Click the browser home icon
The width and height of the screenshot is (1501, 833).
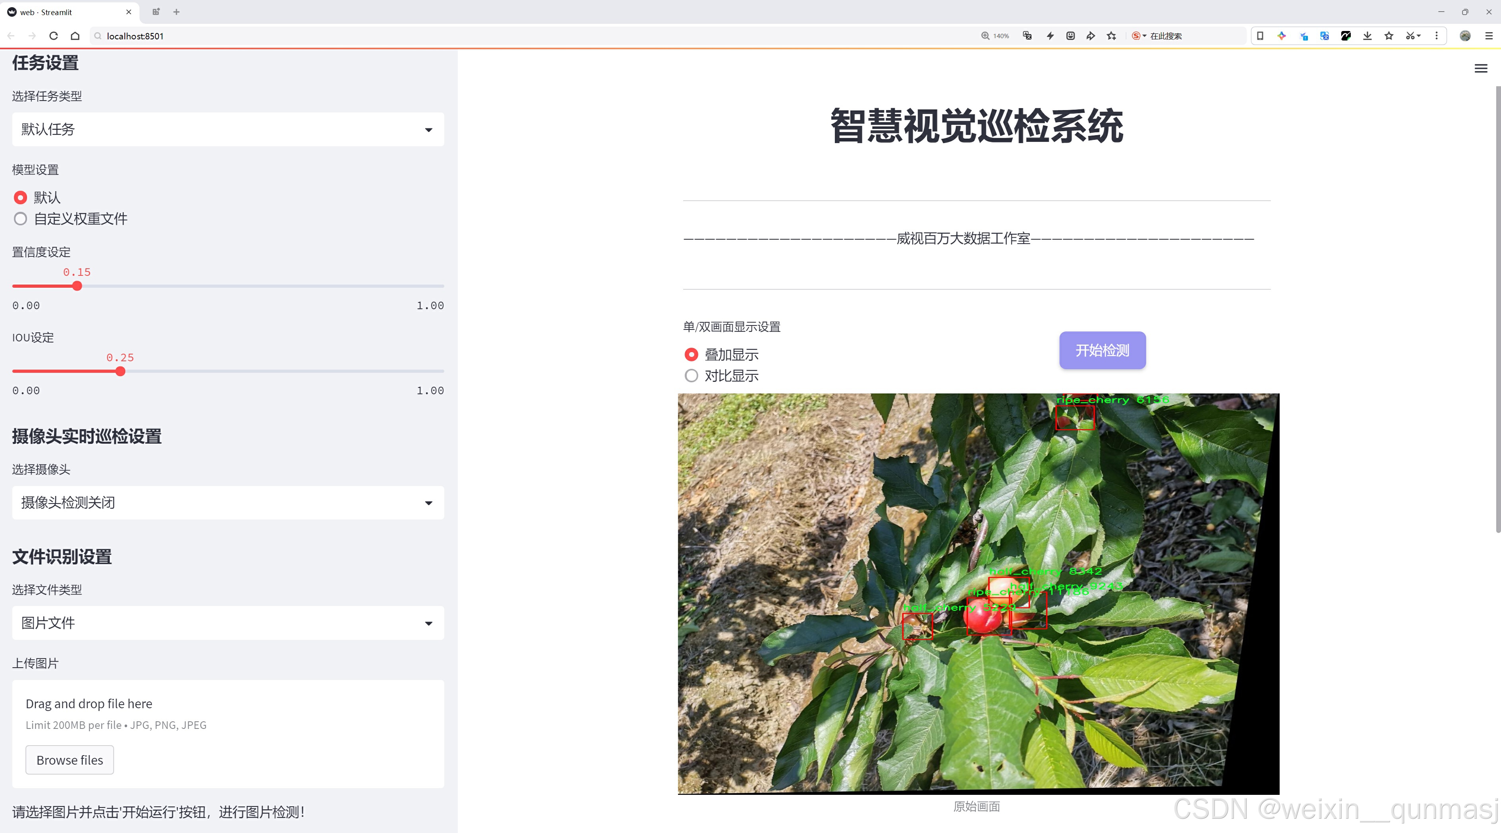pyautogui.click(x=75, y=35)
